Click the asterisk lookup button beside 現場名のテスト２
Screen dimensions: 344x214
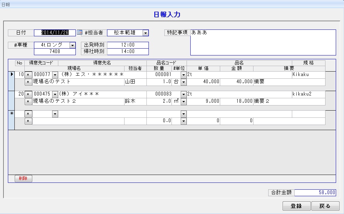click(x=28, y=102)
